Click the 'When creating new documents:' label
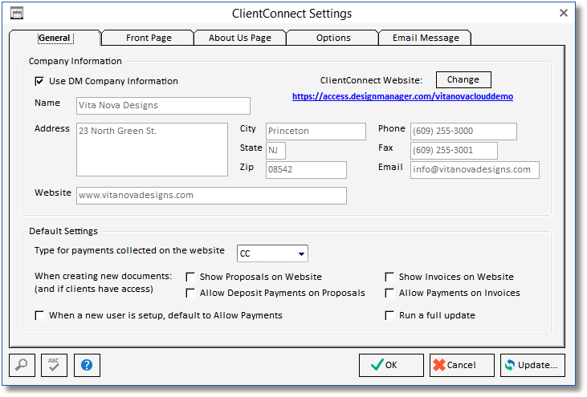This screenshot has width=587, height=397. tap(104, 276)
